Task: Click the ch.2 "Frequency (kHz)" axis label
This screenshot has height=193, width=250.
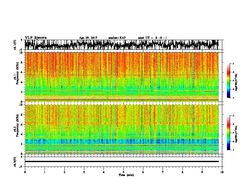Action: [17, 126]
